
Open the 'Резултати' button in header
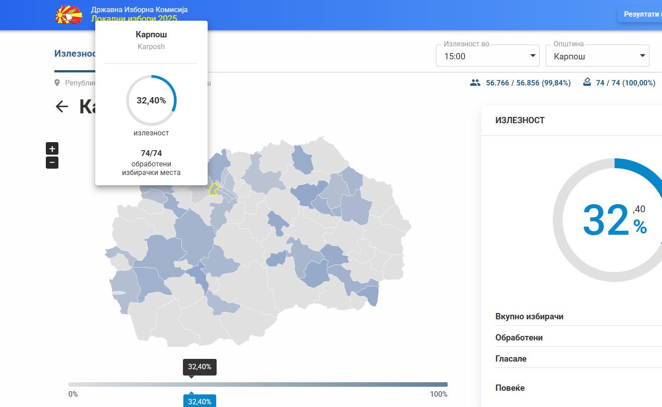click(x=641, y=14)
